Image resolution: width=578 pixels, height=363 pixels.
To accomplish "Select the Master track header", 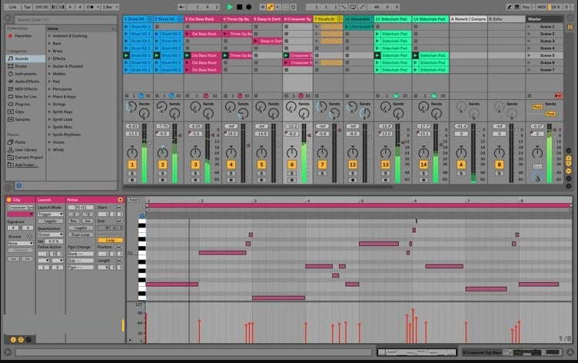I will click(x=544, y=18).
